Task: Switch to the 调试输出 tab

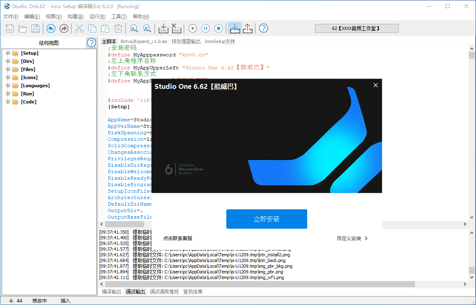Action: tap(135, 292)
